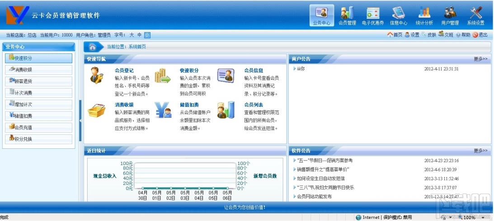Click 更多>> in 软件公告 panel
The height and width of the screenshot is (221, 494).
[480, 151]
